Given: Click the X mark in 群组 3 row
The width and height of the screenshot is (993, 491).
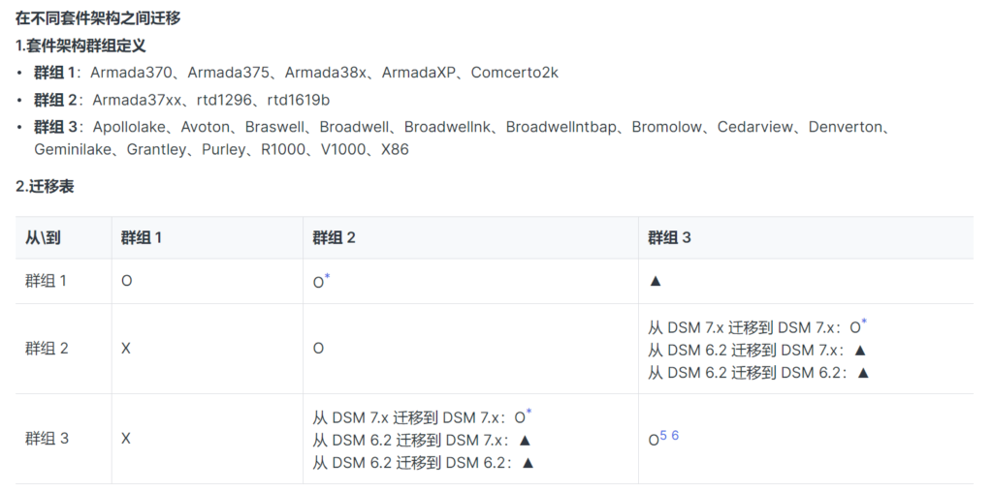Looking at the screenshot, I should coord(126,439).
